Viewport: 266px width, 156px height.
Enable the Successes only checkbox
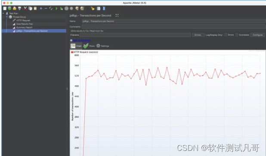click(237, 35)
